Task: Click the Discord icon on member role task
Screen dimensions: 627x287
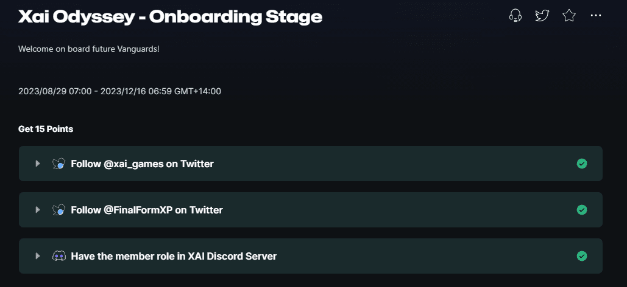Action: tap(58, 256)
